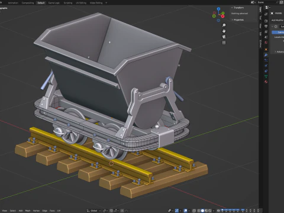Image resolution: width=284 pixels, height=213 pixels.
Task: Open the viewport shading options dropdown arrow
Action: coord(214,211)
